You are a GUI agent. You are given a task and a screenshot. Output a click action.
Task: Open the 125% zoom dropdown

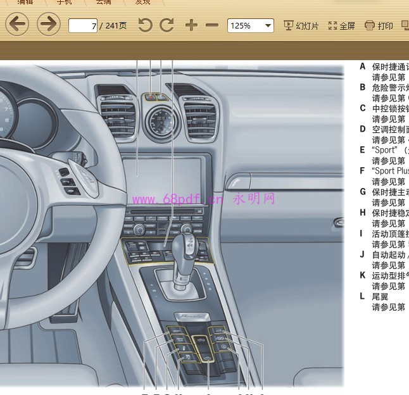[251, 25]
